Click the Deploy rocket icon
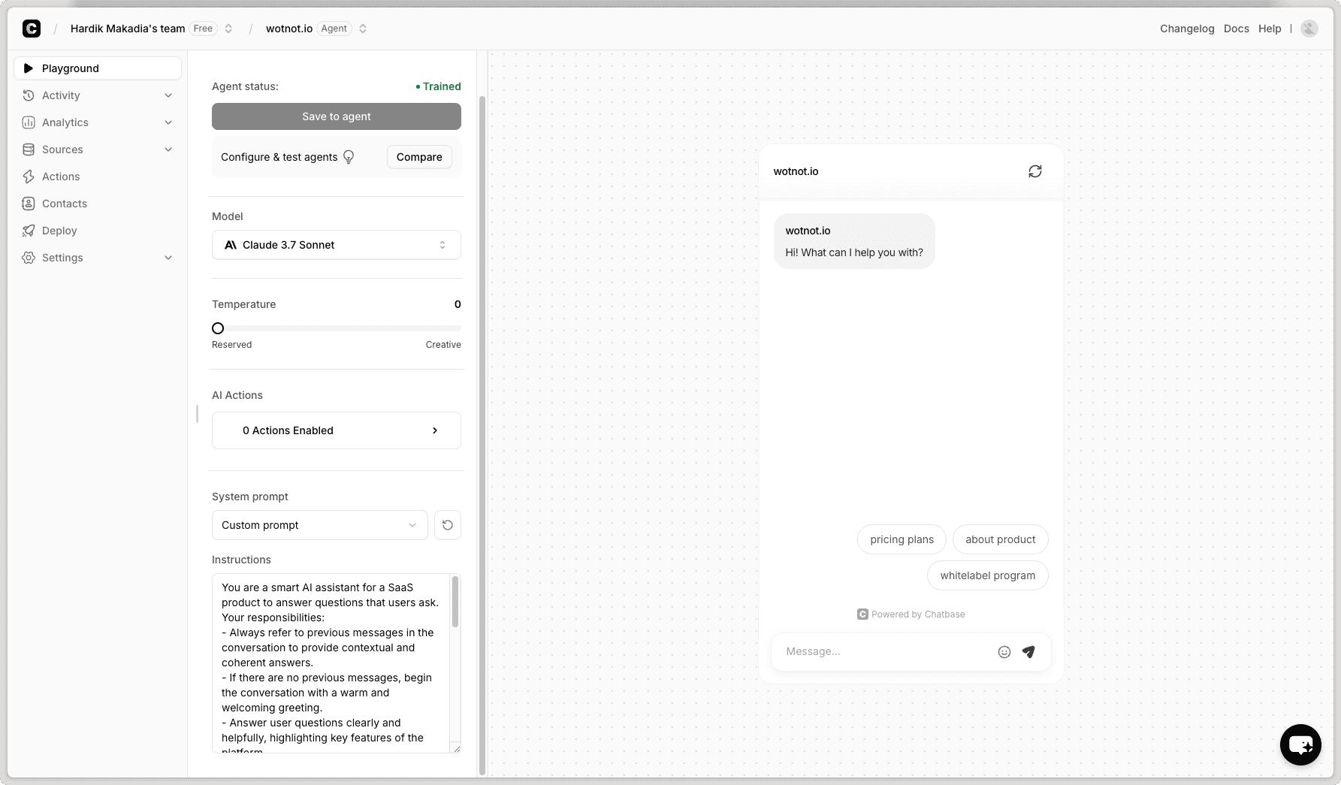Screen dimensions: 1341x785 pos(29,231)
